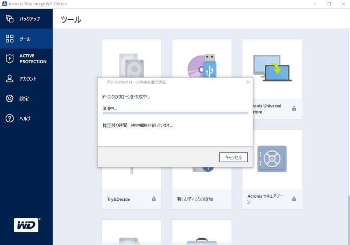The height and width of the screenshot is (245, 350).
Task: Open Acronis セキュアゾーン tool label
Action: pyautogui.click(x=266, y=199)
